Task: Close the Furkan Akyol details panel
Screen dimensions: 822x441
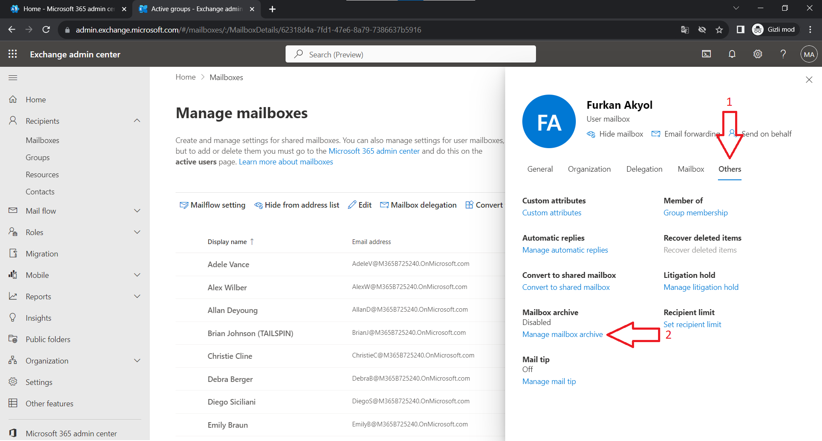Action: coord(809,80)
